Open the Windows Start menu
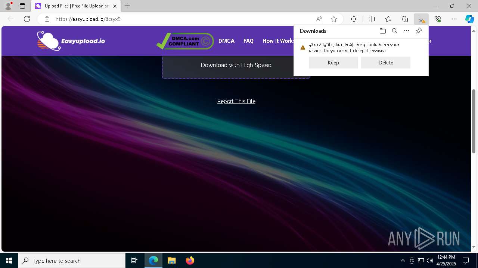Image resolution: width=478 pixels, height=268 pixels. (x=9, y=261)
